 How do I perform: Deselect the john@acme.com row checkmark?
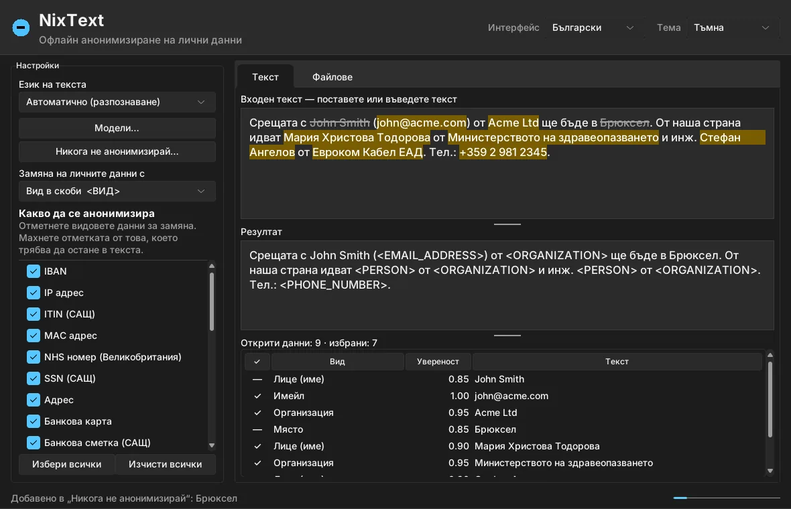257,396
